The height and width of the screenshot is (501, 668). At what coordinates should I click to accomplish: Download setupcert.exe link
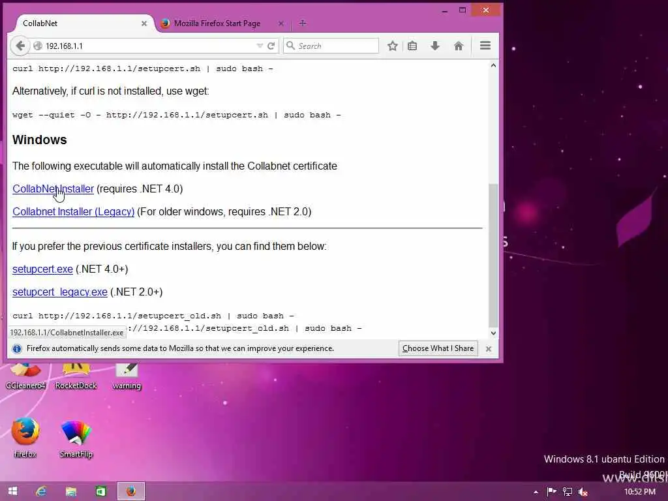point(42,269)
